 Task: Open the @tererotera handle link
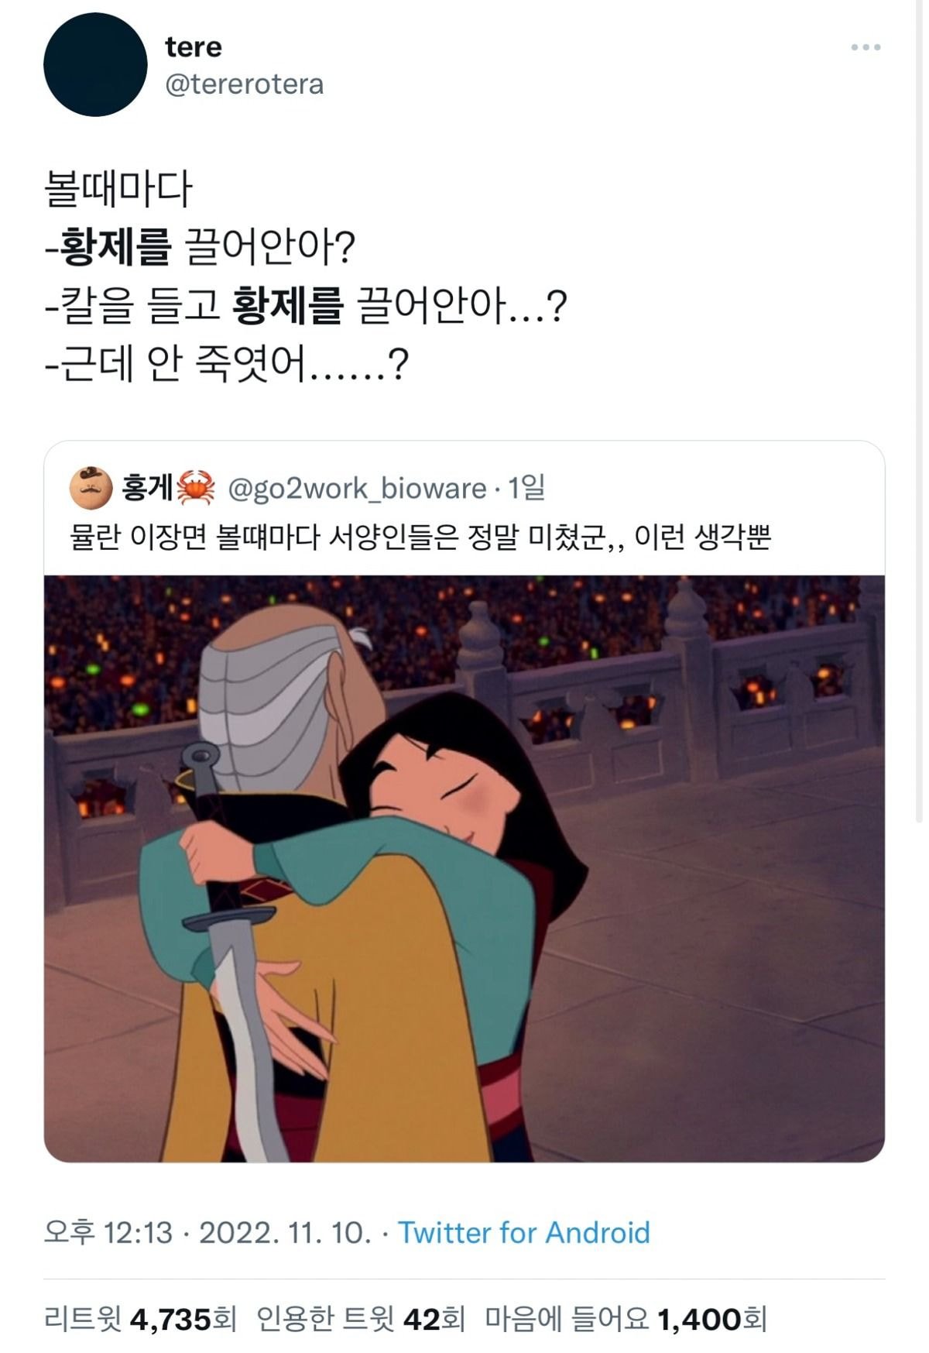click(244, 84)
